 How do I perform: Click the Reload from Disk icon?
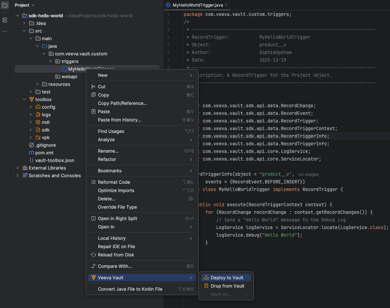pyautogui.click(x=93, y=255)
